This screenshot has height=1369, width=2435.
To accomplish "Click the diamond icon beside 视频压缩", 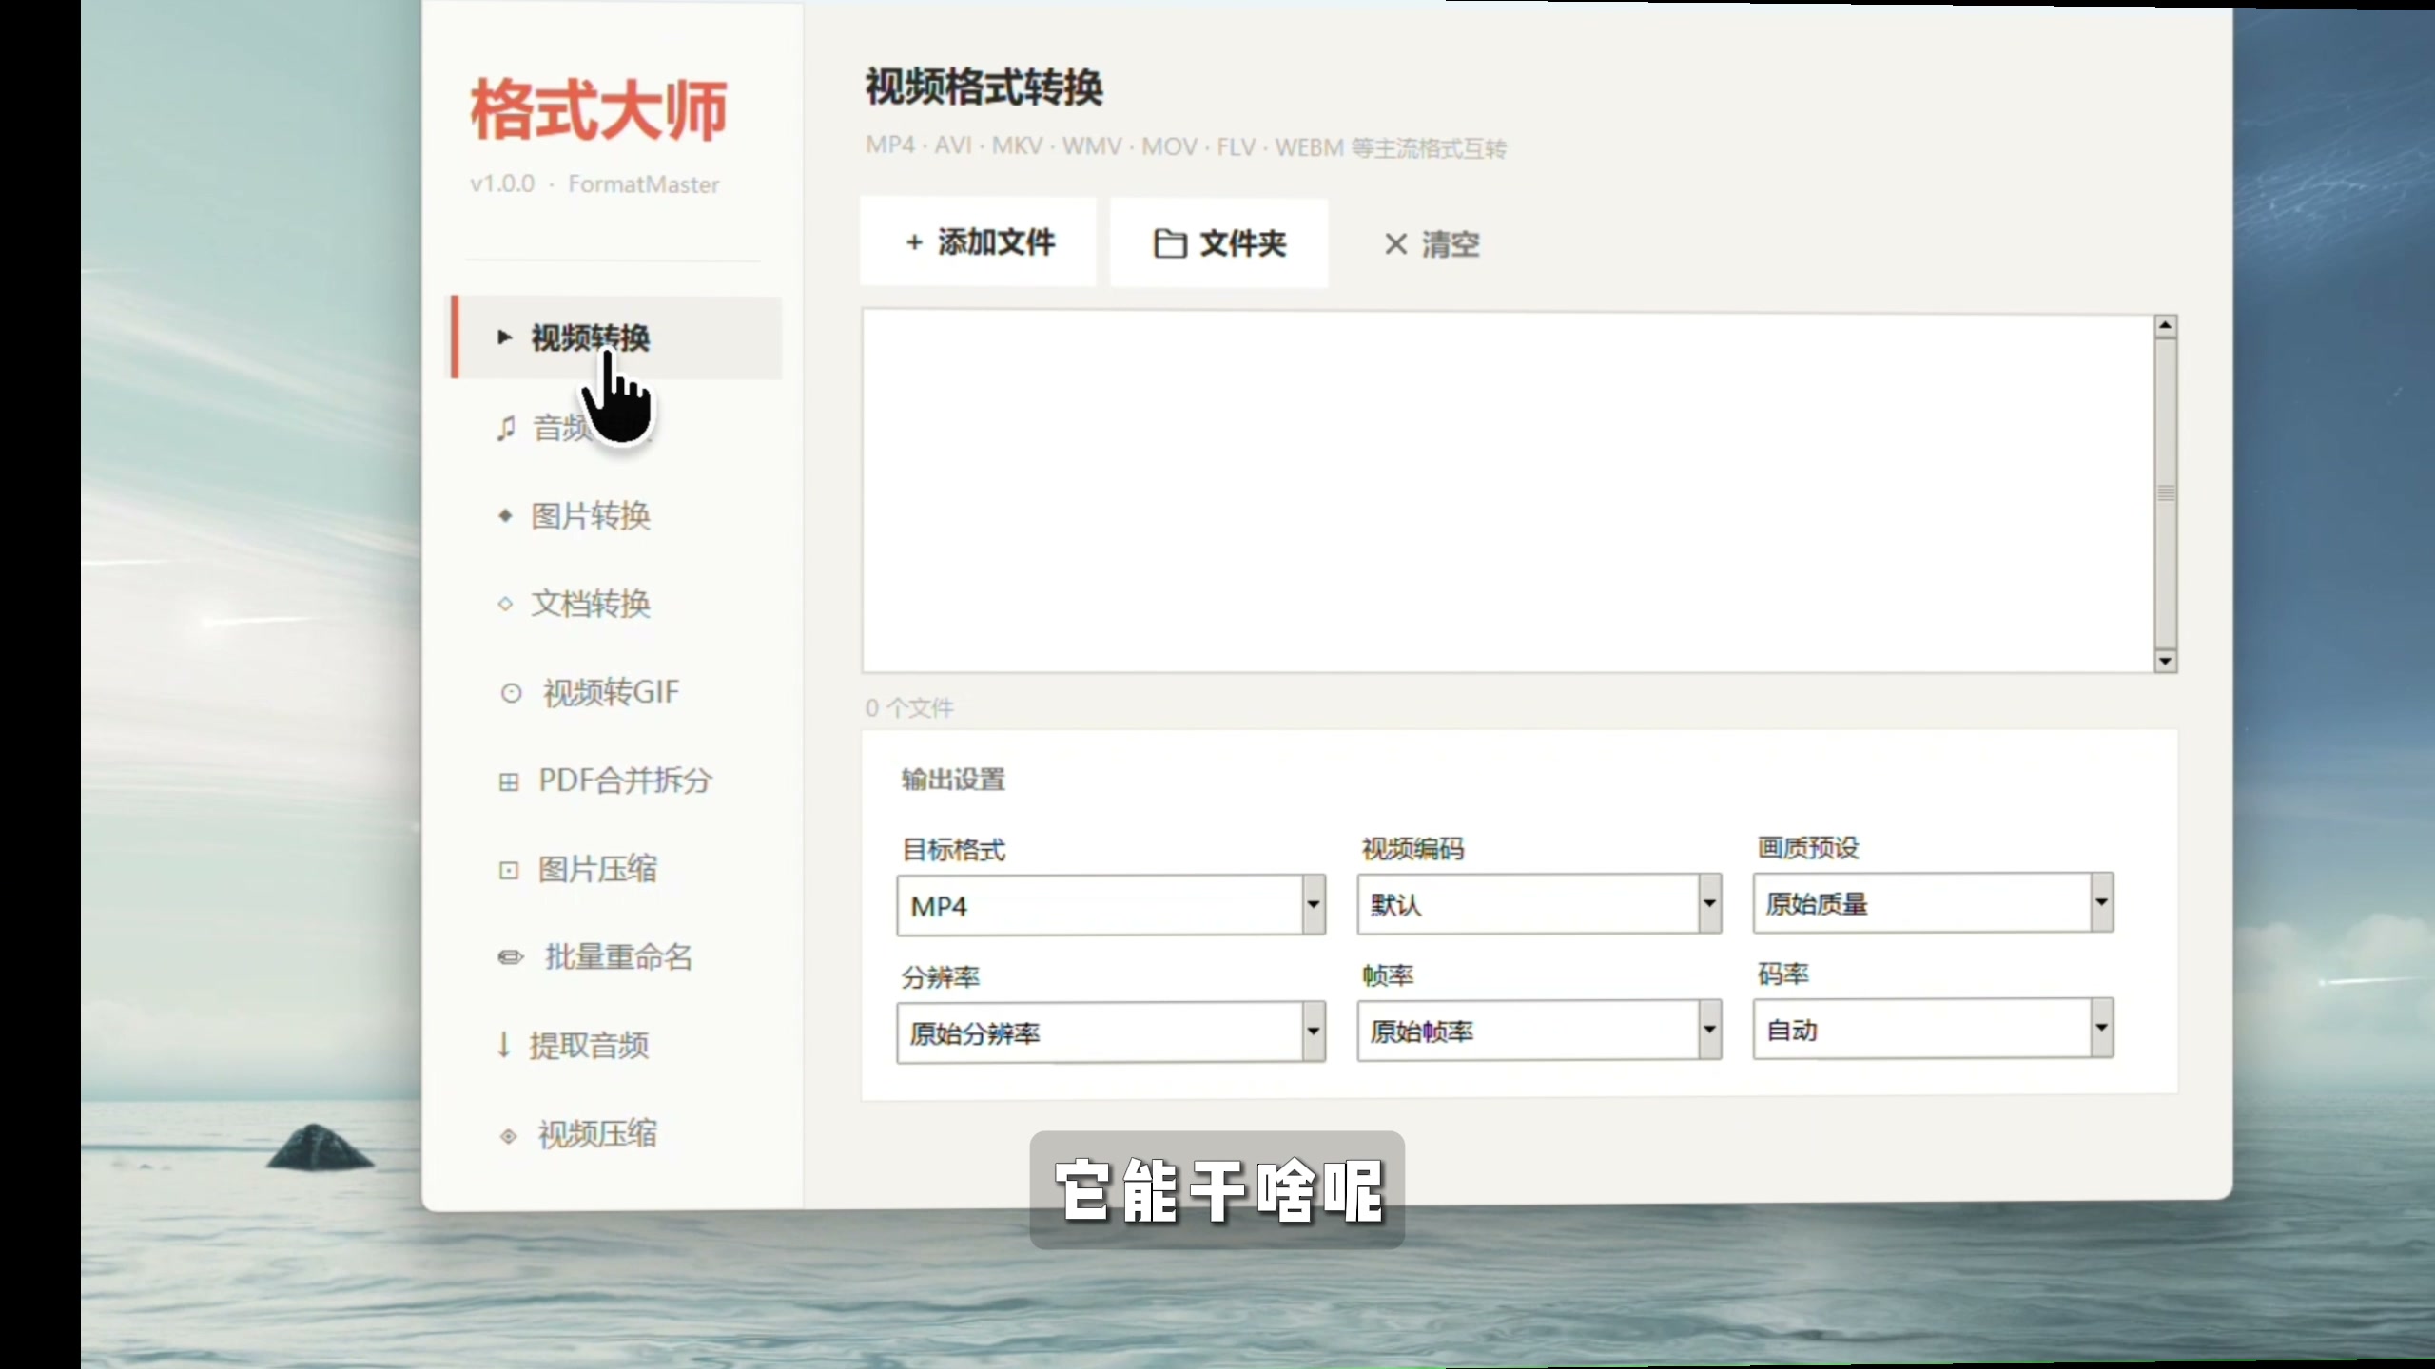I will pos(509,1136).
